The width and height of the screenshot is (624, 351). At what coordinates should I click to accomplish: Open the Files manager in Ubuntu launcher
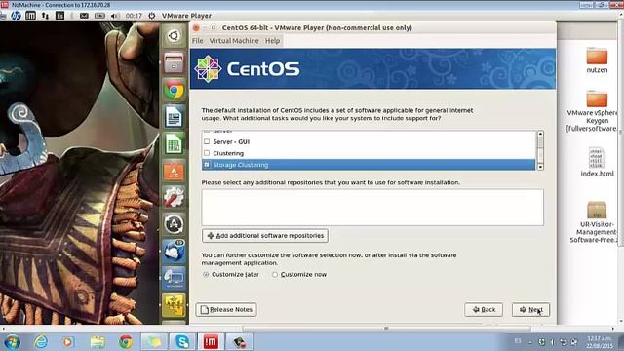pos(174,62)
